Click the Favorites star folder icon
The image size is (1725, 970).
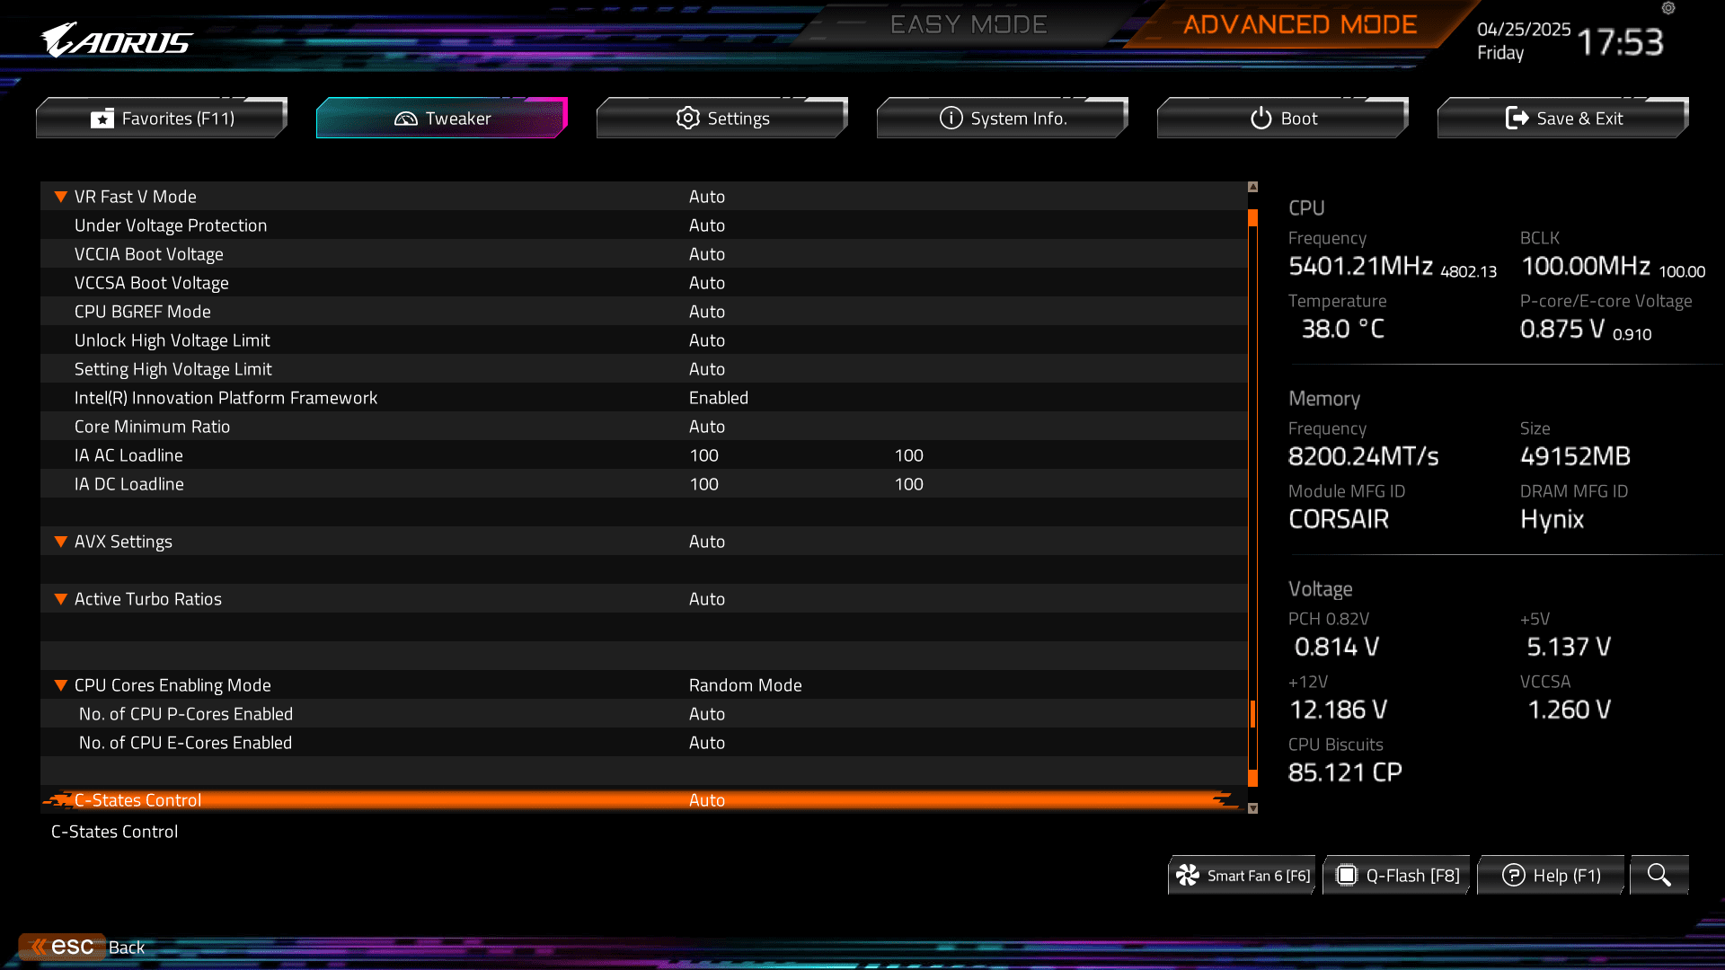coord(102,119)
